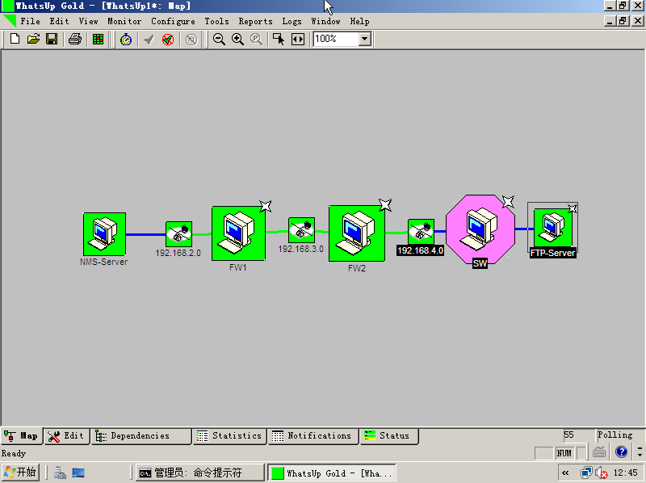Select the 192.168.3.0 subnet icon
This screenshot has height=483, width=646.
tap(301, 230)
